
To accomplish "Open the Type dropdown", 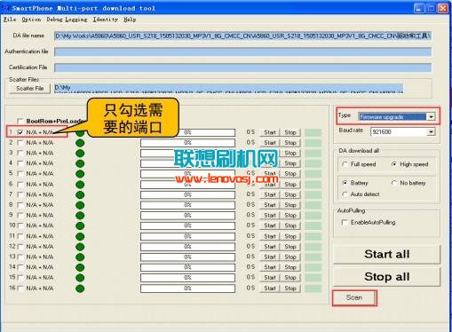I will (x=431, y=117).
